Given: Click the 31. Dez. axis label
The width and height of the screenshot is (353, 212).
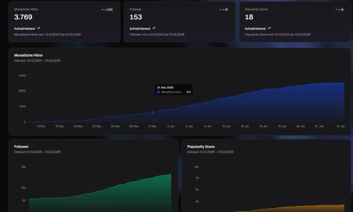Looking at the screenshot, I should point(152,126).
